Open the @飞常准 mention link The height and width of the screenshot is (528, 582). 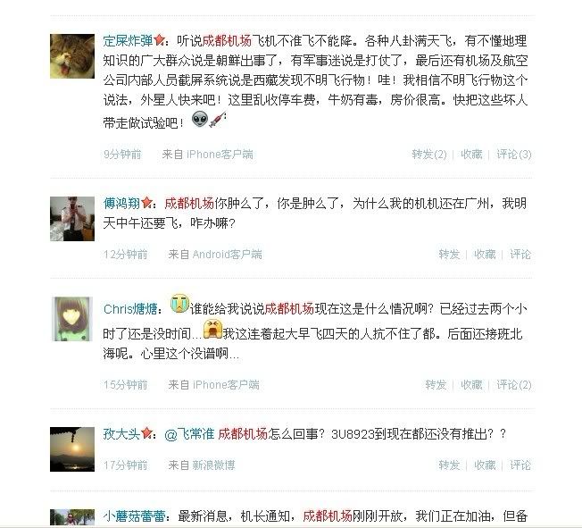pos(189,433)
